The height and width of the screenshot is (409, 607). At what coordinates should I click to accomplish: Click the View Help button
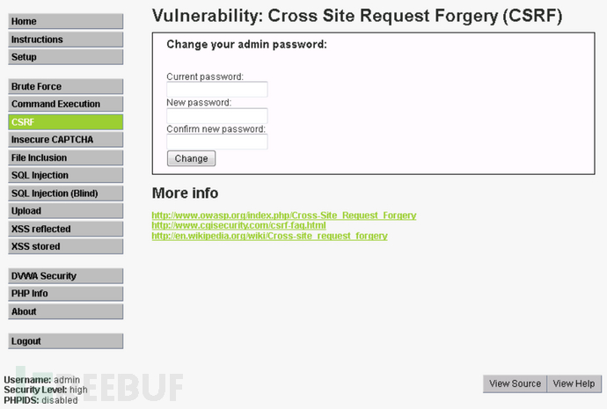coord(574,383)
